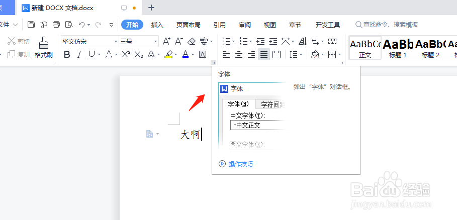Expand underline style dropdown arrow
Screen dimensions: 457x220
tap(99, 54)
